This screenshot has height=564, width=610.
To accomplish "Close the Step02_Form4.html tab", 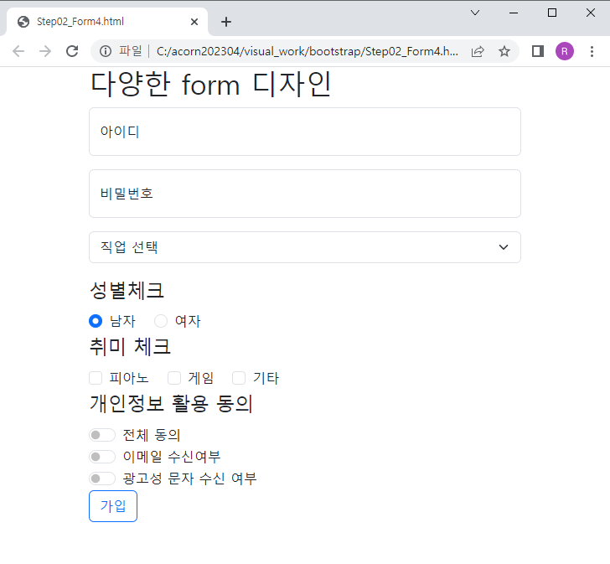I will coord(194,22).
